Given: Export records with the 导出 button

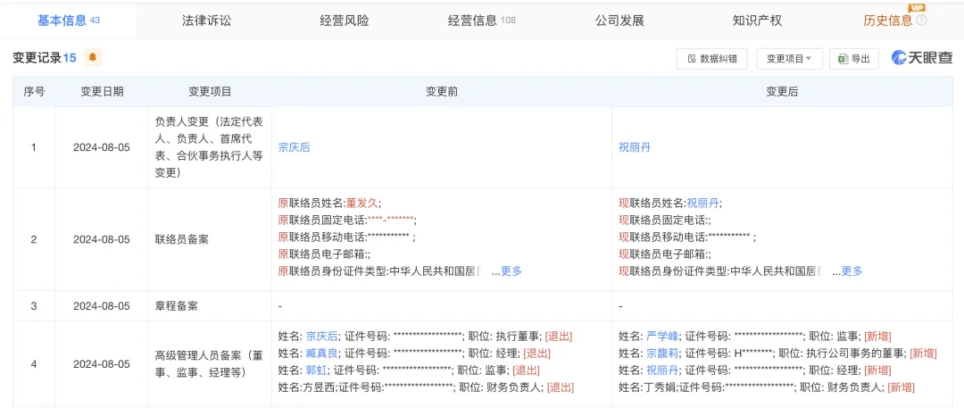Looking at the screenshot, I should click(x=853, y=59).
